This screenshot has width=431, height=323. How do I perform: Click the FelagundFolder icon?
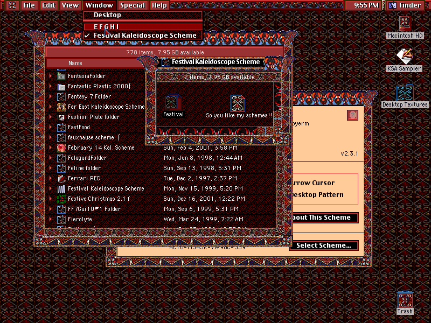tap(61, 158)
